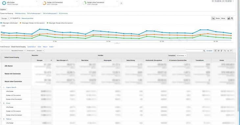240x125 pixels.
Task: Toggle chart granularity to Monat
Action: [x=223, y=18]
